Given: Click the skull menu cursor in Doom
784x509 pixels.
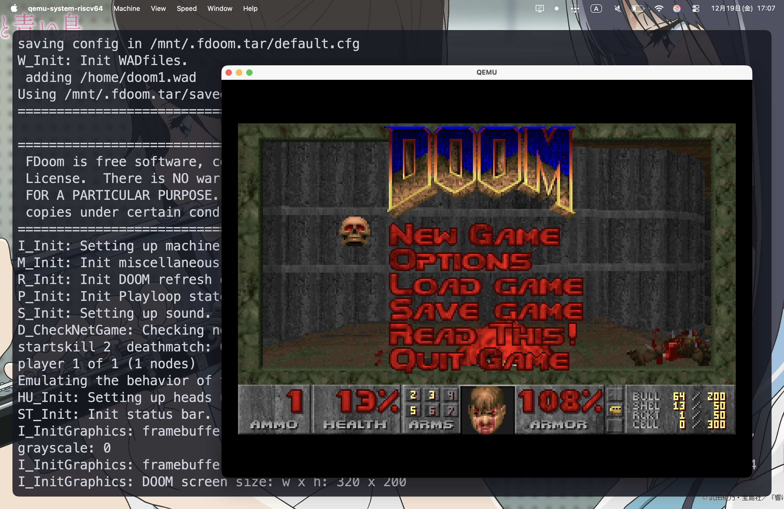Looking at the screenshot, I should coord(354,231).
